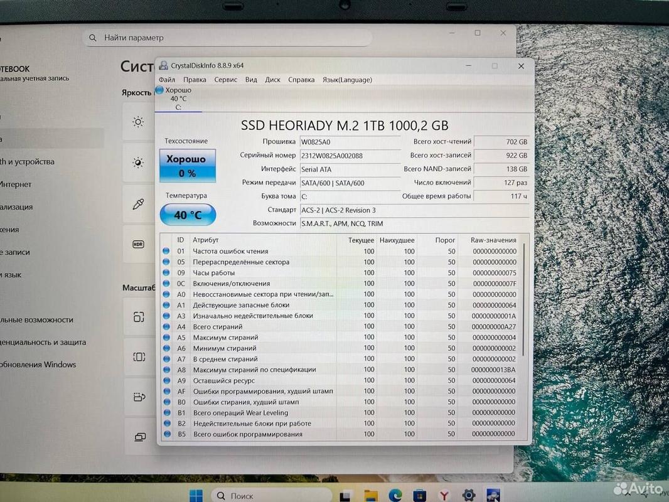Click the status circle for attribute A3

[x=166, y=316]
